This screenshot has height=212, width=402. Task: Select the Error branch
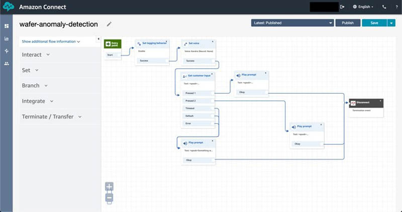[x=198, y=123]
